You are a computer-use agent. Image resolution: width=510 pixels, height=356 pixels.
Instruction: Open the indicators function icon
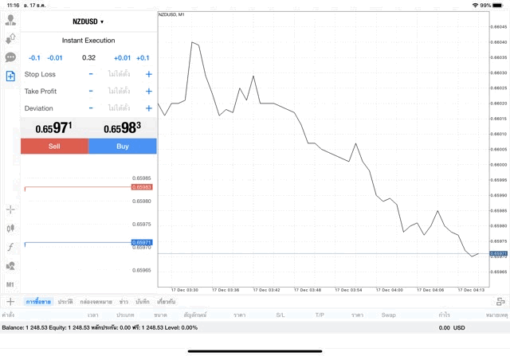pos(10,248)
